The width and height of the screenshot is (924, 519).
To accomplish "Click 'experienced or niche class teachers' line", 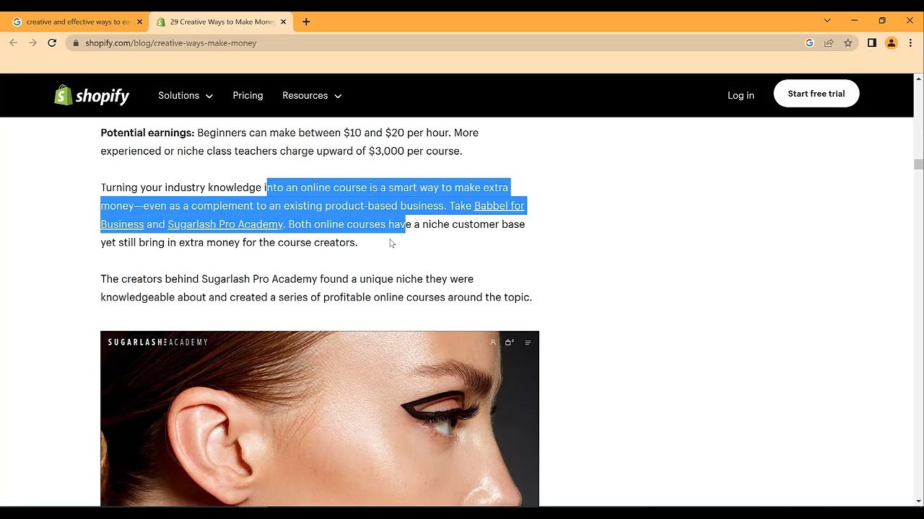I will [x=281, y=151].
